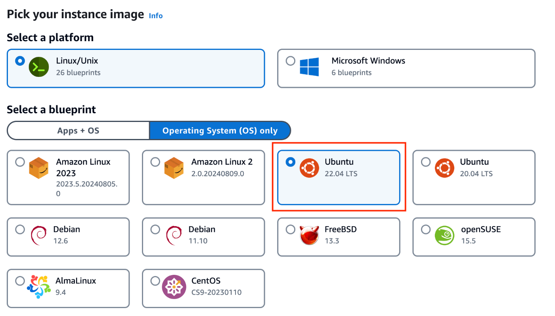
Task: Click the Debian 11.10 swirl logo
Action: (174, 236)
